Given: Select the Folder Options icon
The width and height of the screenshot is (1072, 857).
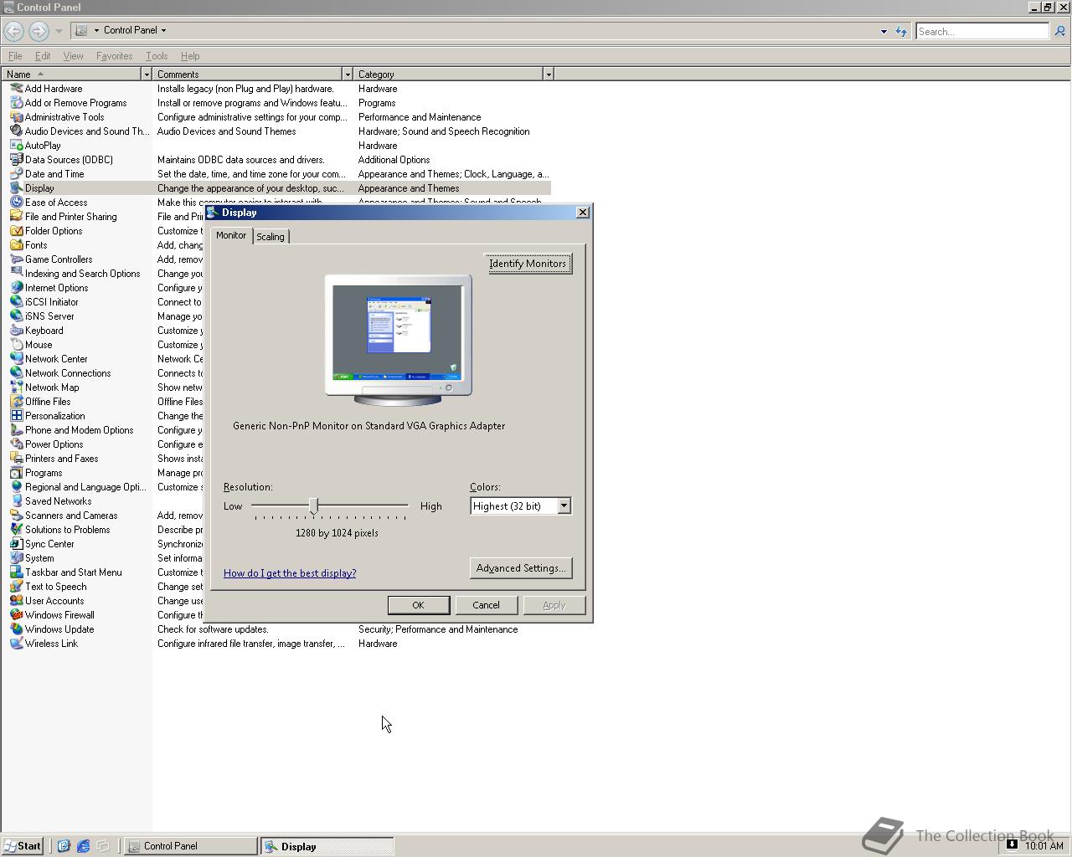Looking at the screenshot, I should click(x=16, y=231).
